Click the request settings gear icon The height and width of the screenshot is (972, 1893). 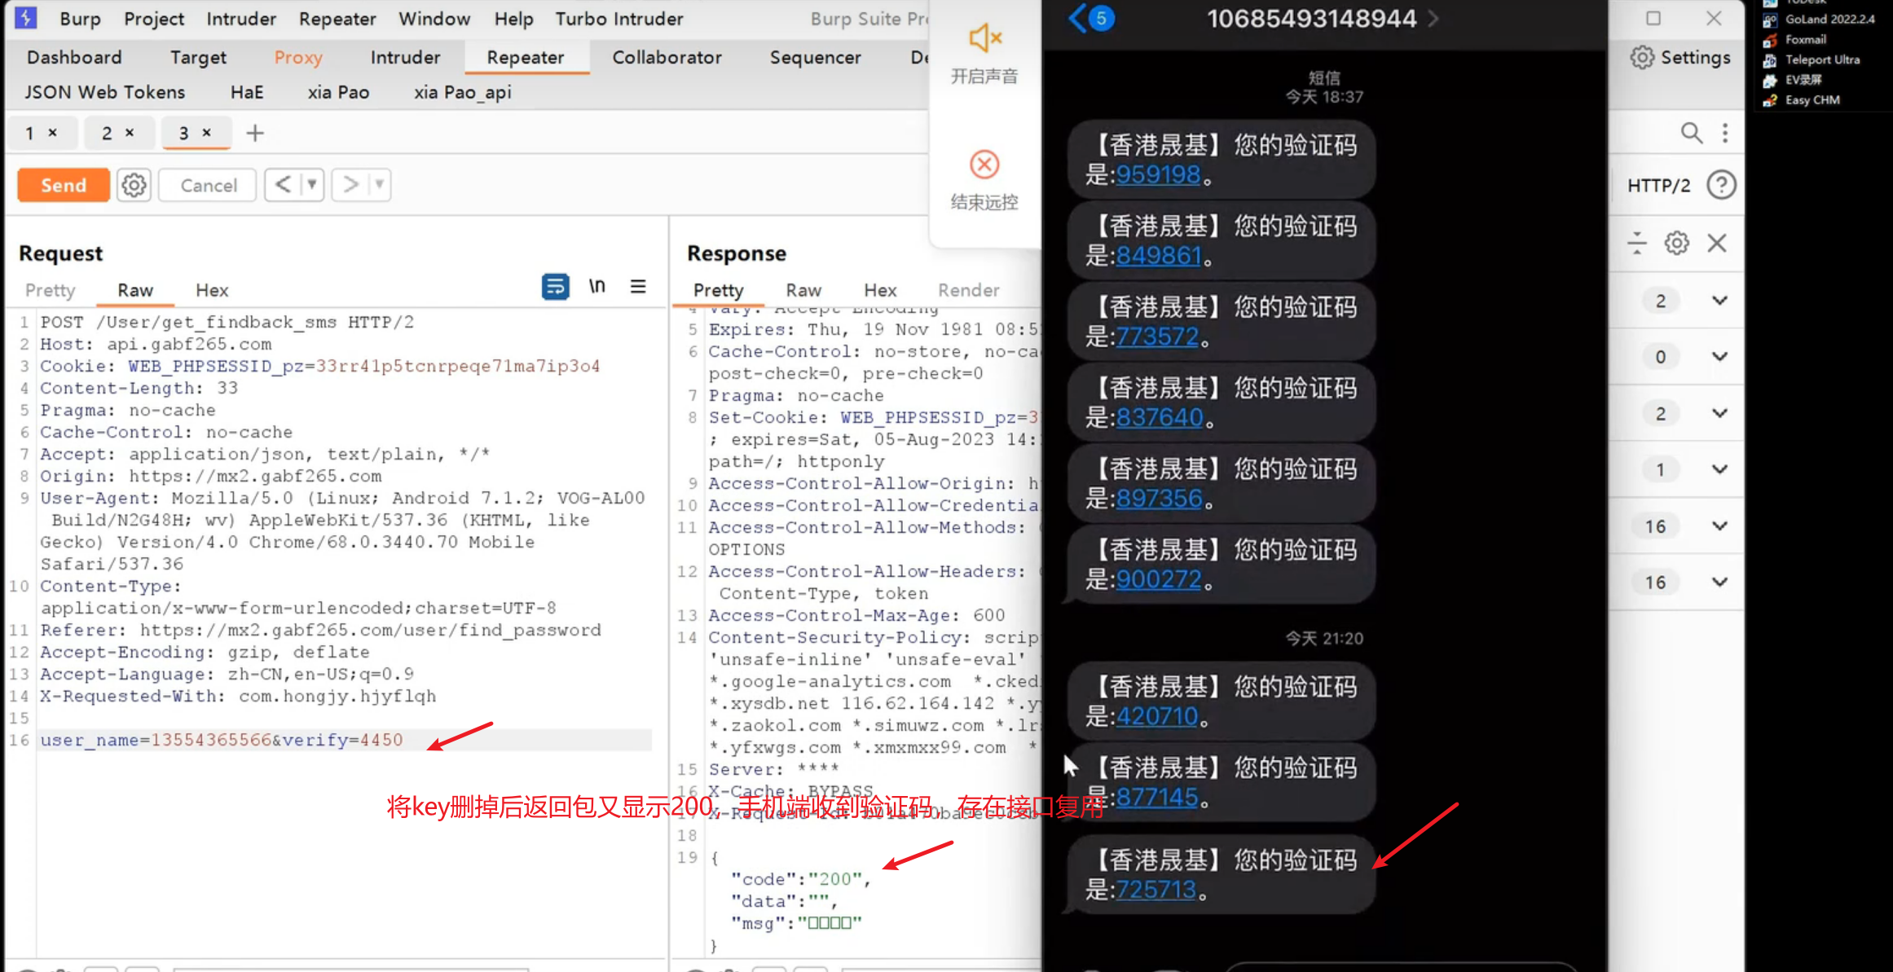pyautogui.click(x=134, y=185)
